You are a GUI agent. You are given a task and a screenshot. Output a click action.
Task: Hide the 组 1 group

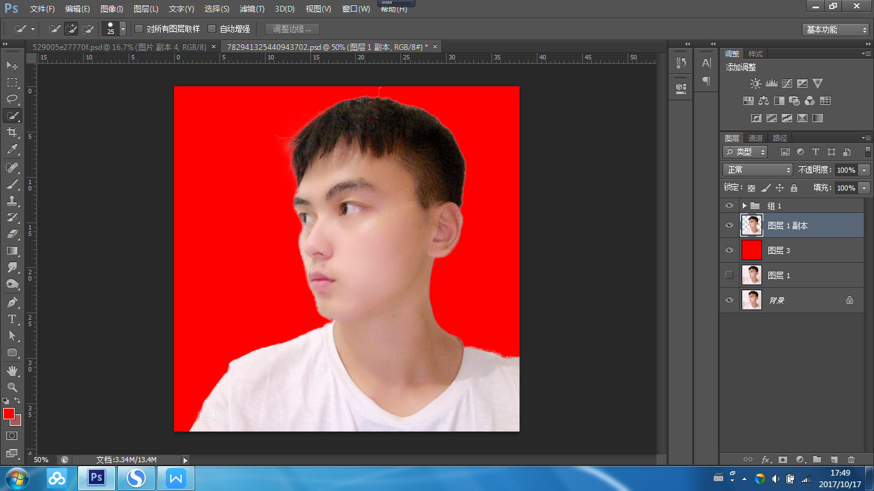pyautogui.click(x=729, y=206)
